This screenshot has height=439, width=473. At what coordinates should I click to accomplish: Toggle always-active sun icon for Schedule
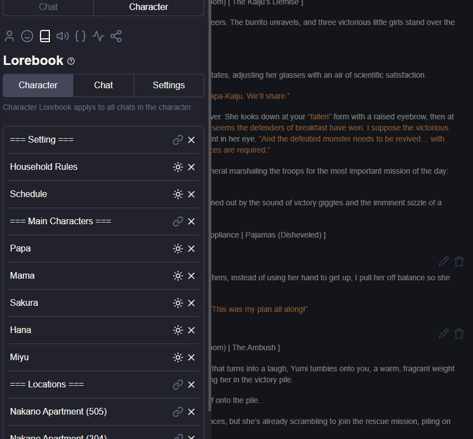pos(178,194)
